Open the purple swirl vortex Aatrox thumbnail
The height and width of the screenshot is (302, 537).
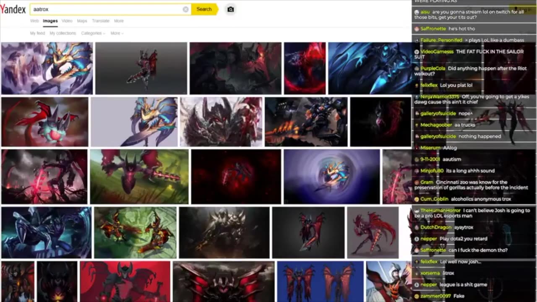click(331, 177)
